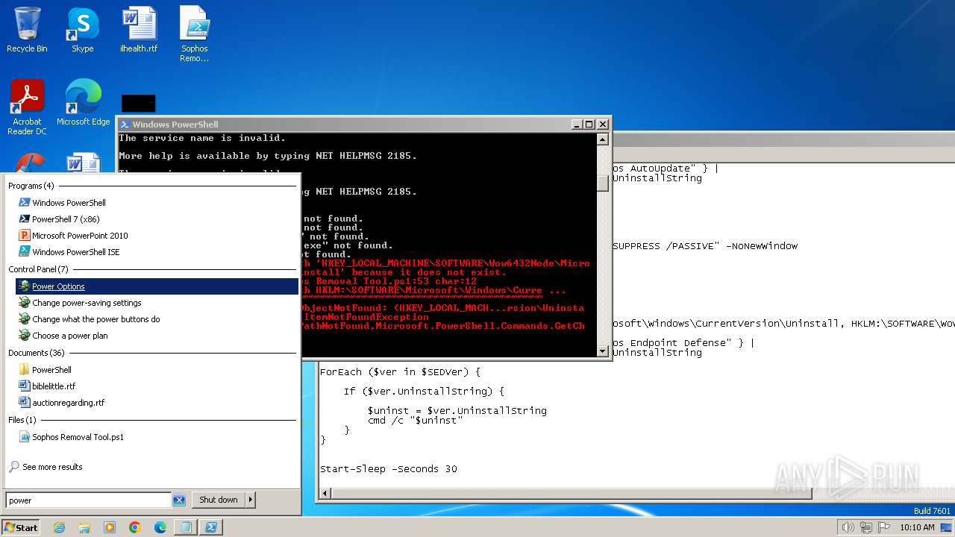Open ilhealth.rtf desktop file
The height and width of the screenshot is (537, 955).
coord(139,30)
